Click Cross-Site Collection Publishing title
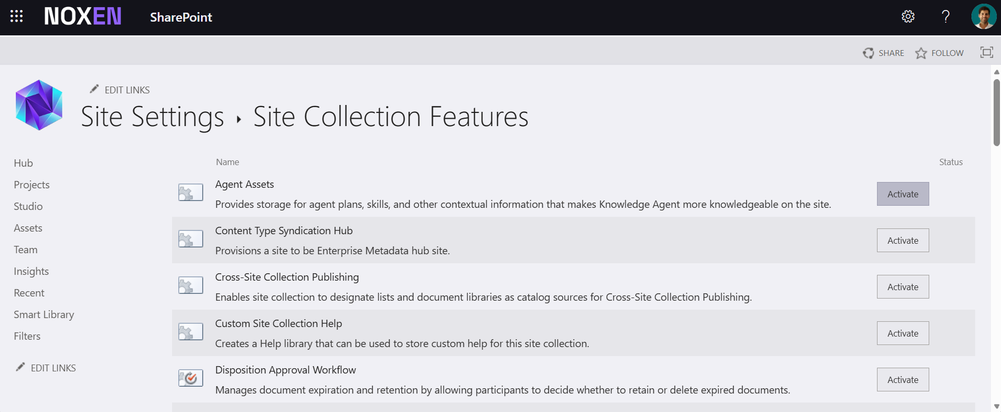 pyautogui.click(x=287, y=277)
